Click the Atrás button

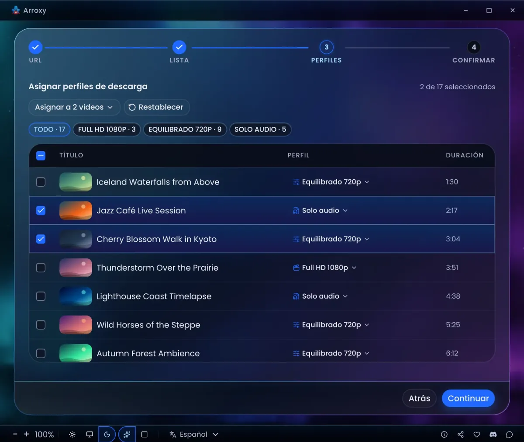pyautogui.click(x=419, y=398)
